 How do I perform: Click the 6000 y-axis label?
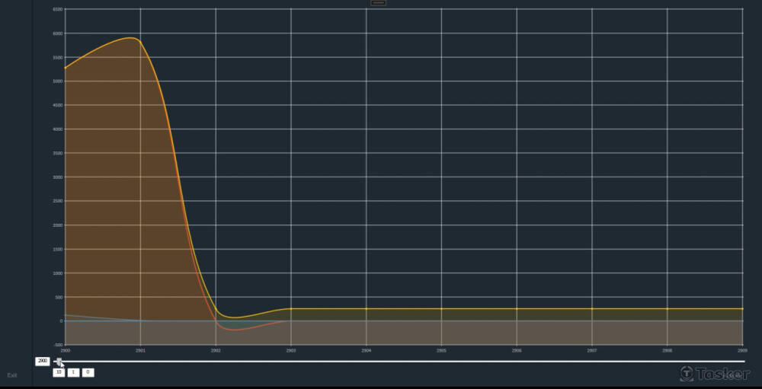point(57,33)
